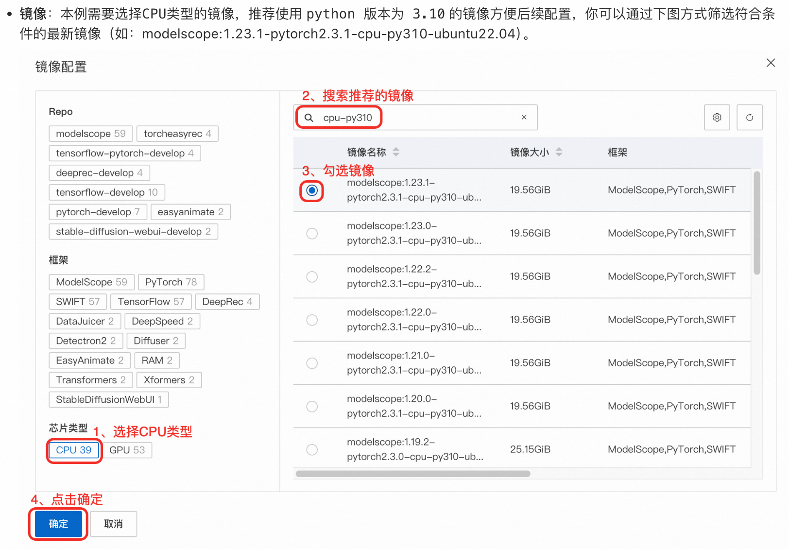
Task: Click image name modelscope:1.23.1-pytorch2.3.1-cpu-py310-ub...
Action: pyautogui.click(x=414, y=190)
